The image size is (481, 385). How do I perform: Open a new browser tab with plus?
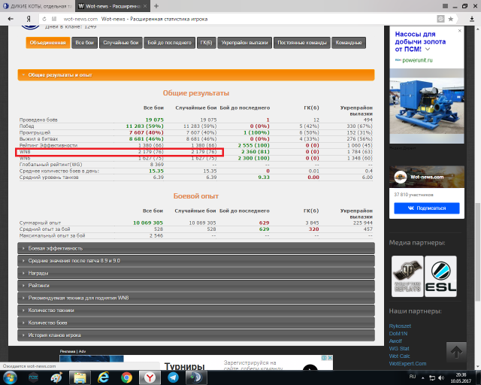(x=156, y=5)
